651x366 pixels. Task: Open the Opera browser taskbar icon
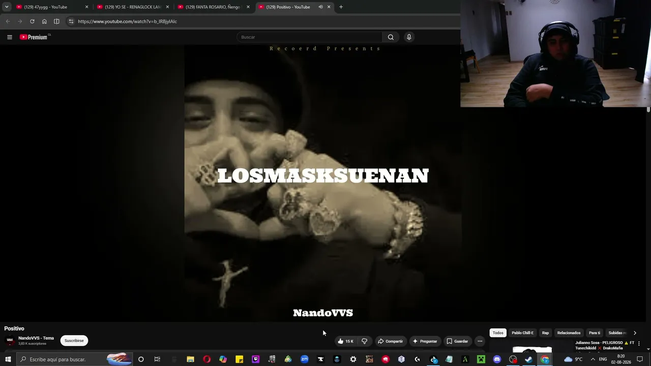click(206, 359)
